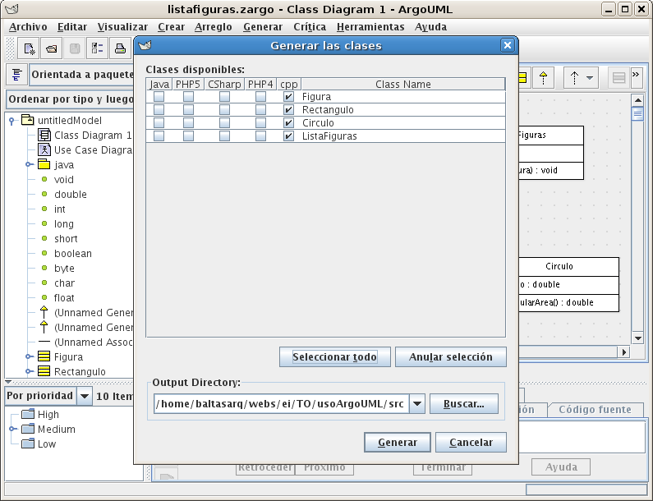The height and width of the screenshot is (501, 653).
Task: Expand the Medium priority node
Action: 13,429
